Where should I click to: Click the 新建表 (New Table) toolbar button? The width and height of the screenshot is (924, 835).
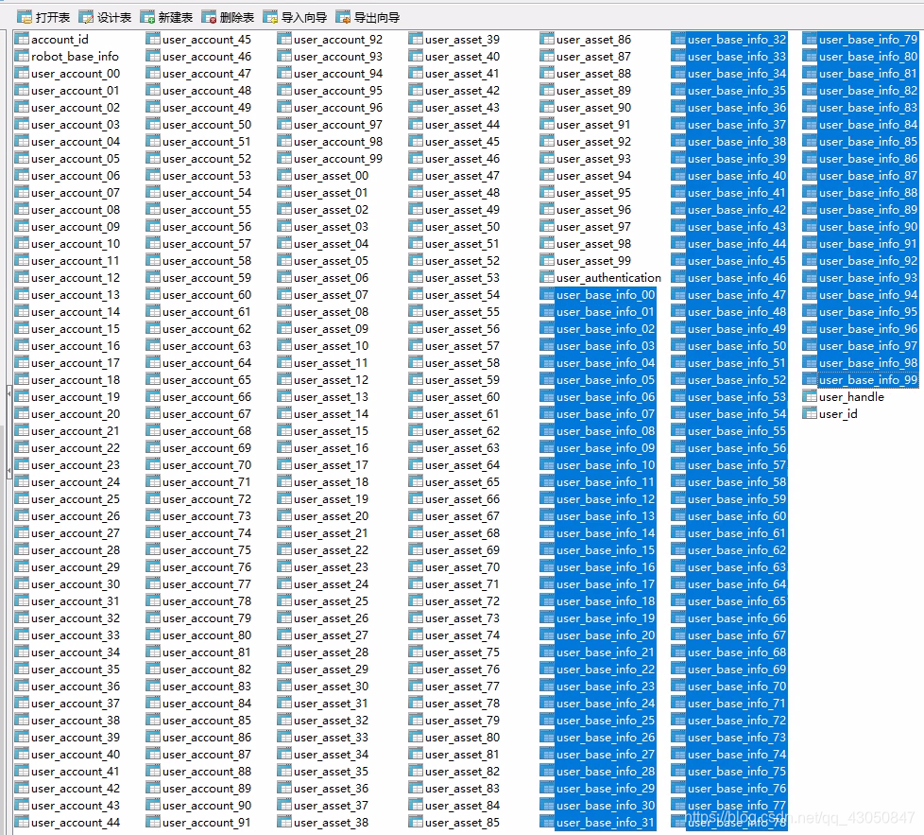167,18
